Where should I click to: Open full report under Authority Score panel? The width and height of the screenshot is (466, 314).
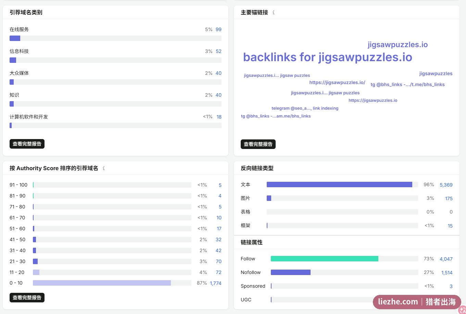tap(27, 298)
